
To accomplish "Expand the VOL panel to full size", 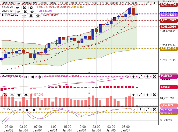I will pyautogui.click(x=140, y=95).
